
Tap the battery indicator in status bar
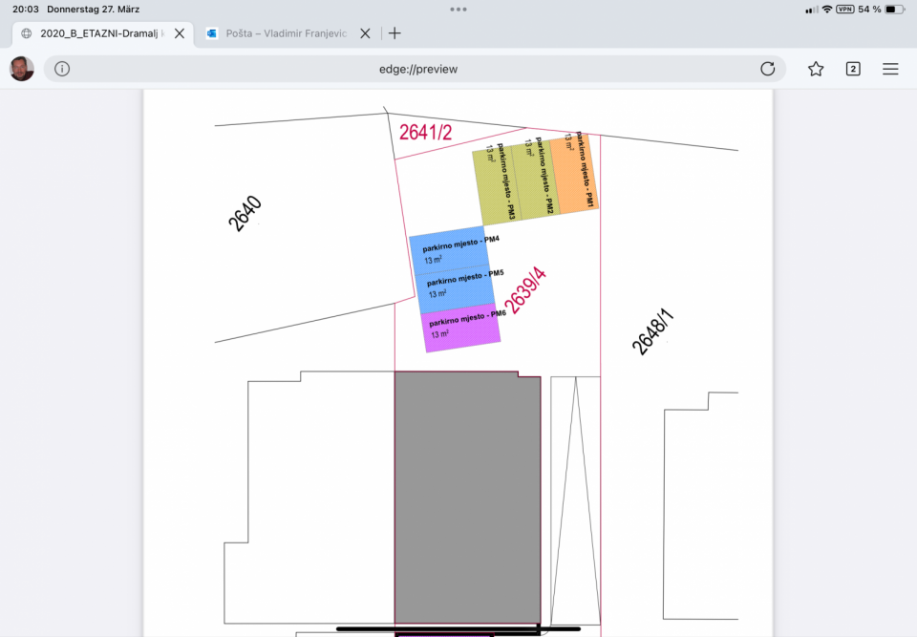click(x=893, y=10)
